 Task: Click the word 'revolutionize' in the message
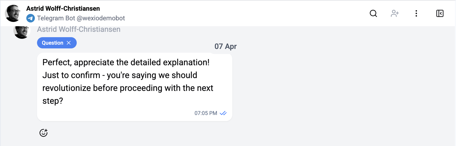67,88
